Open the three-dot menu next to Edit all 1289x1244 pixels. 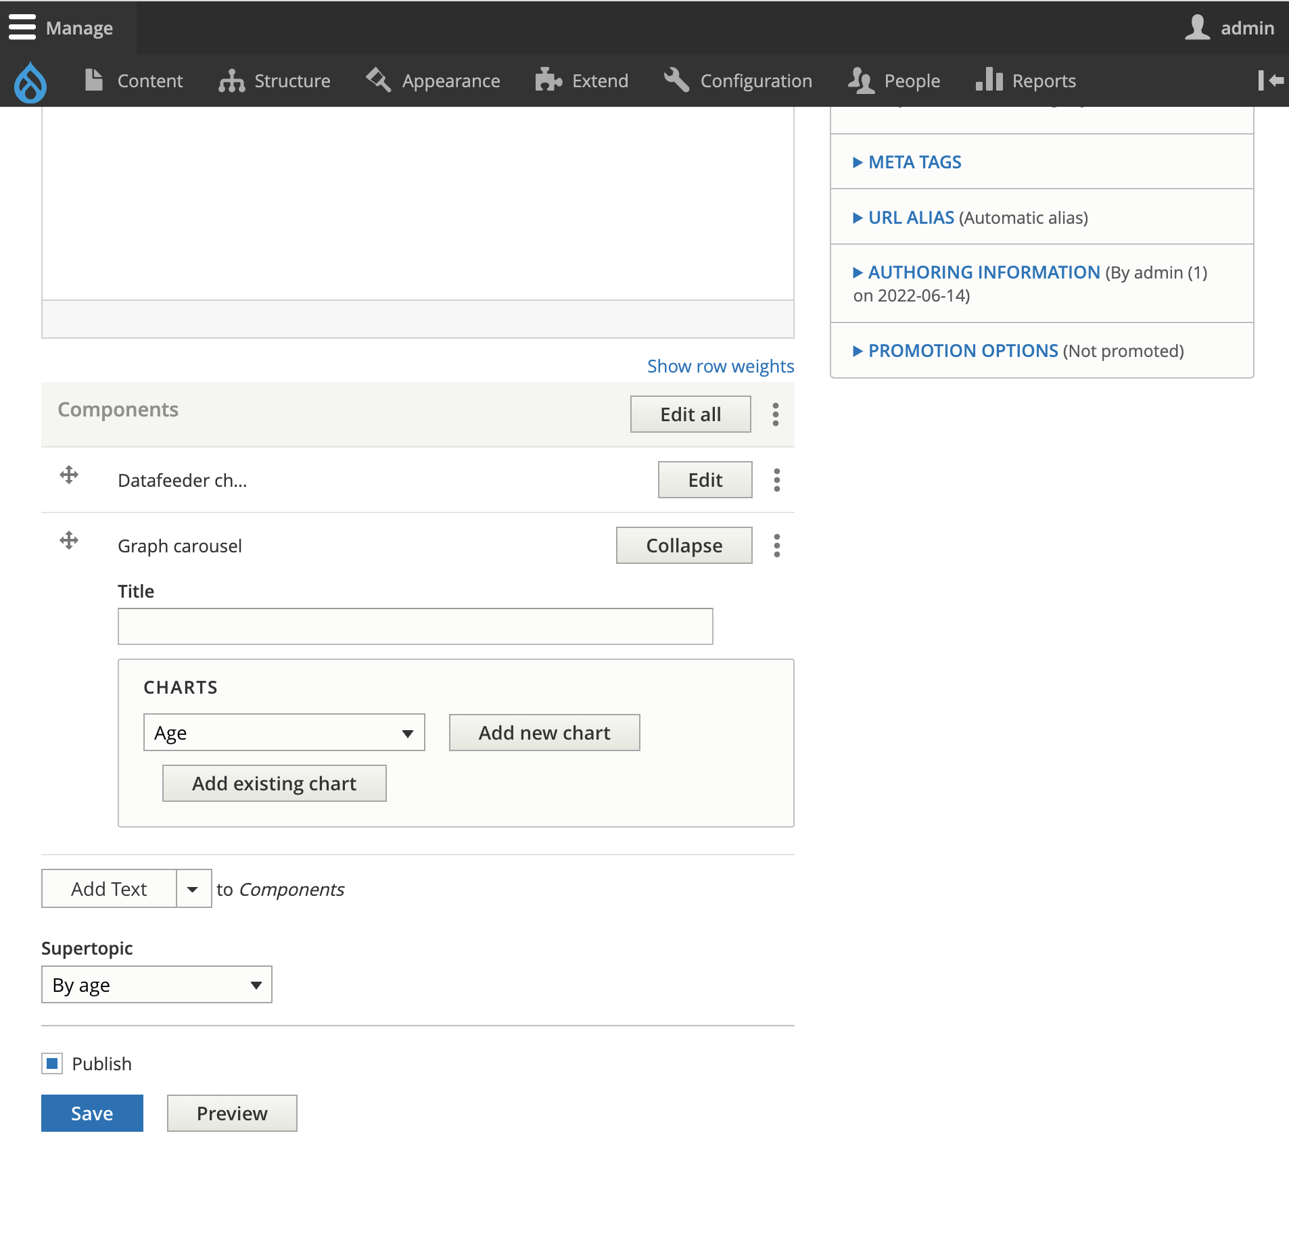pos(775,414)
